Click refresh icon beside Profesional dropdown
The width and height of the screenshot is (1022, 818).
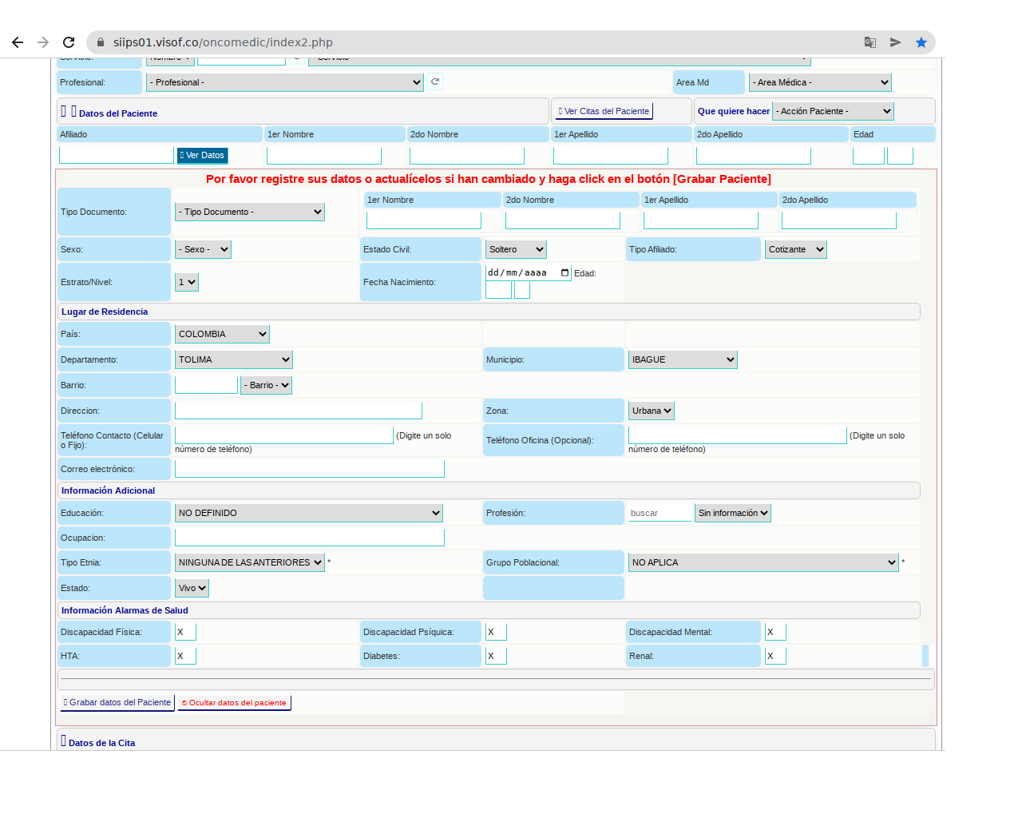point(435,81)
